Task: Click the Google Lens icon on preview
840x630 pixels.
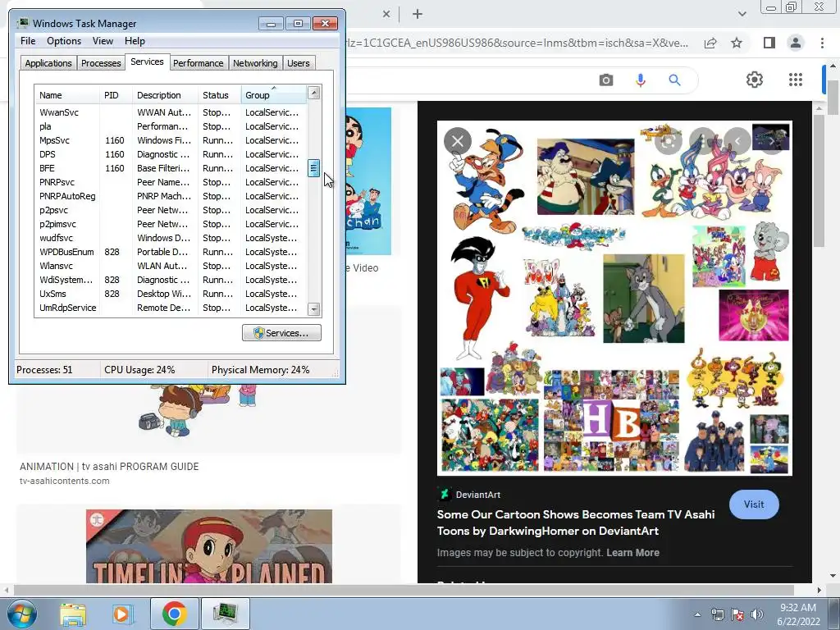Action: pos(669,141)
